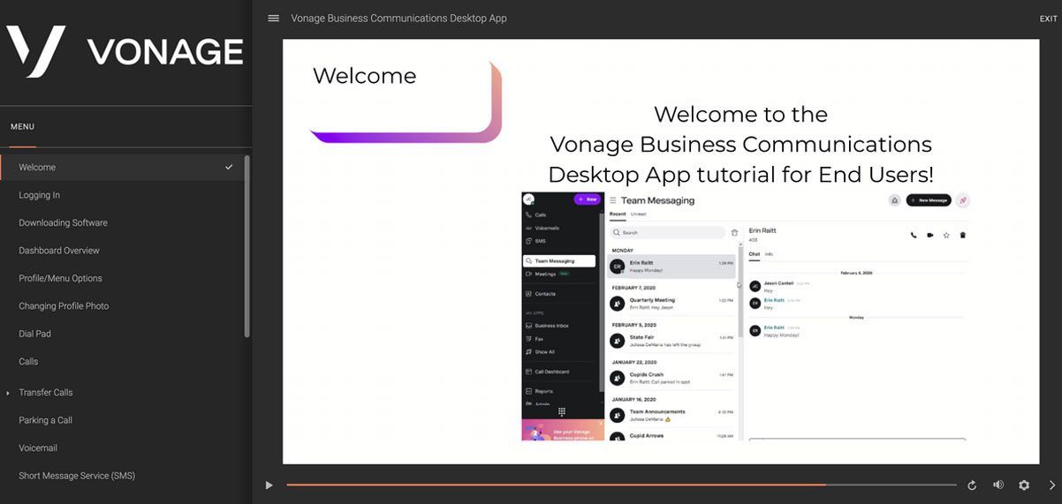Screen dimensions: 1062x504
Task: Click the dial pad grid icon in the screenshot
Action: pos(562,411)
